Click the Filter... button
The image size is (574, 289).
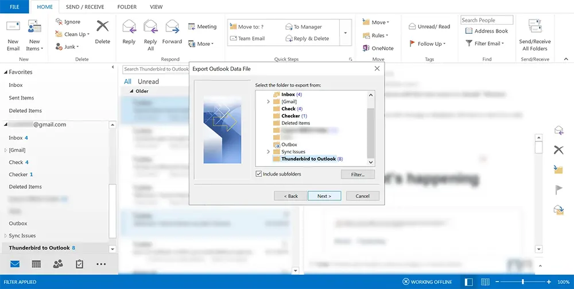(x=358, y=175)
